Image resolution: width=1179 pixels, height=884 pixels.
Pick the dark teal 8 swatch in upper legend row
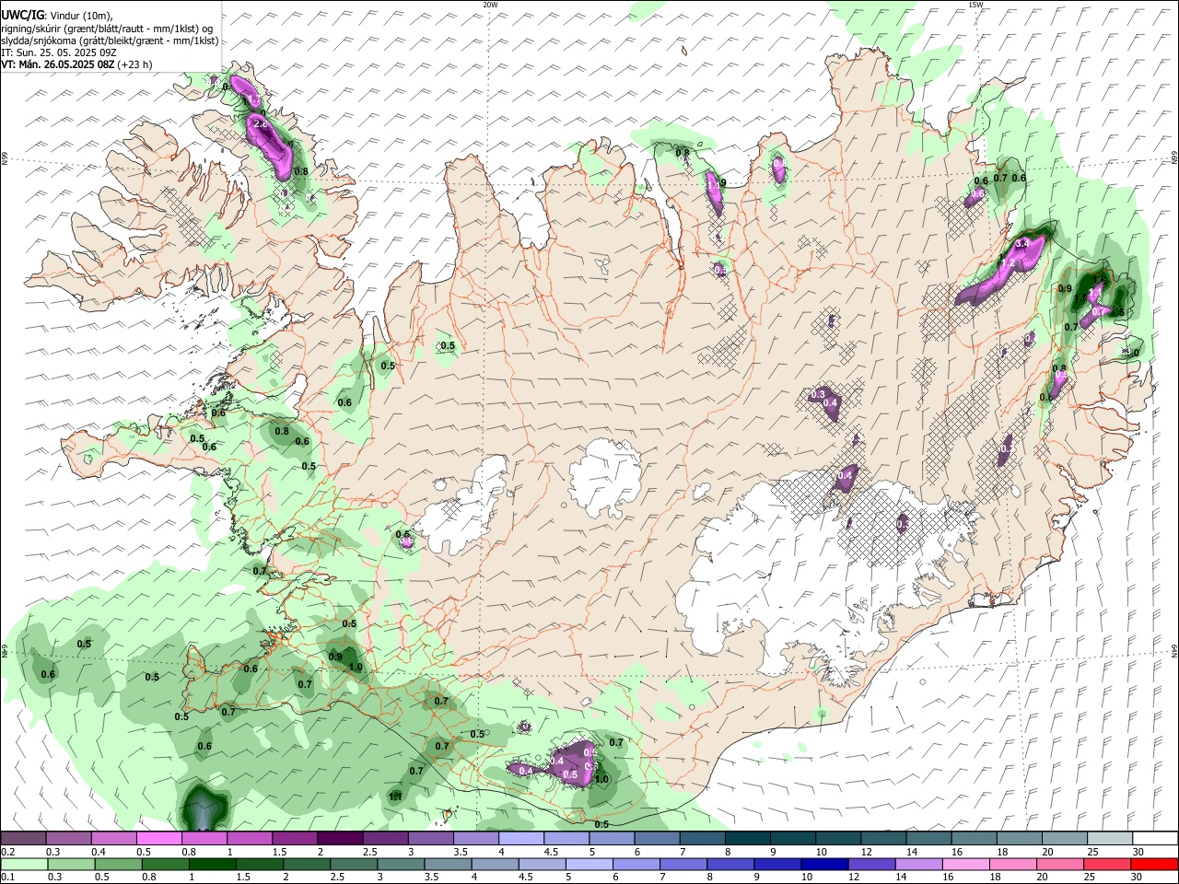pyautogui.click(x=748, y=839)
